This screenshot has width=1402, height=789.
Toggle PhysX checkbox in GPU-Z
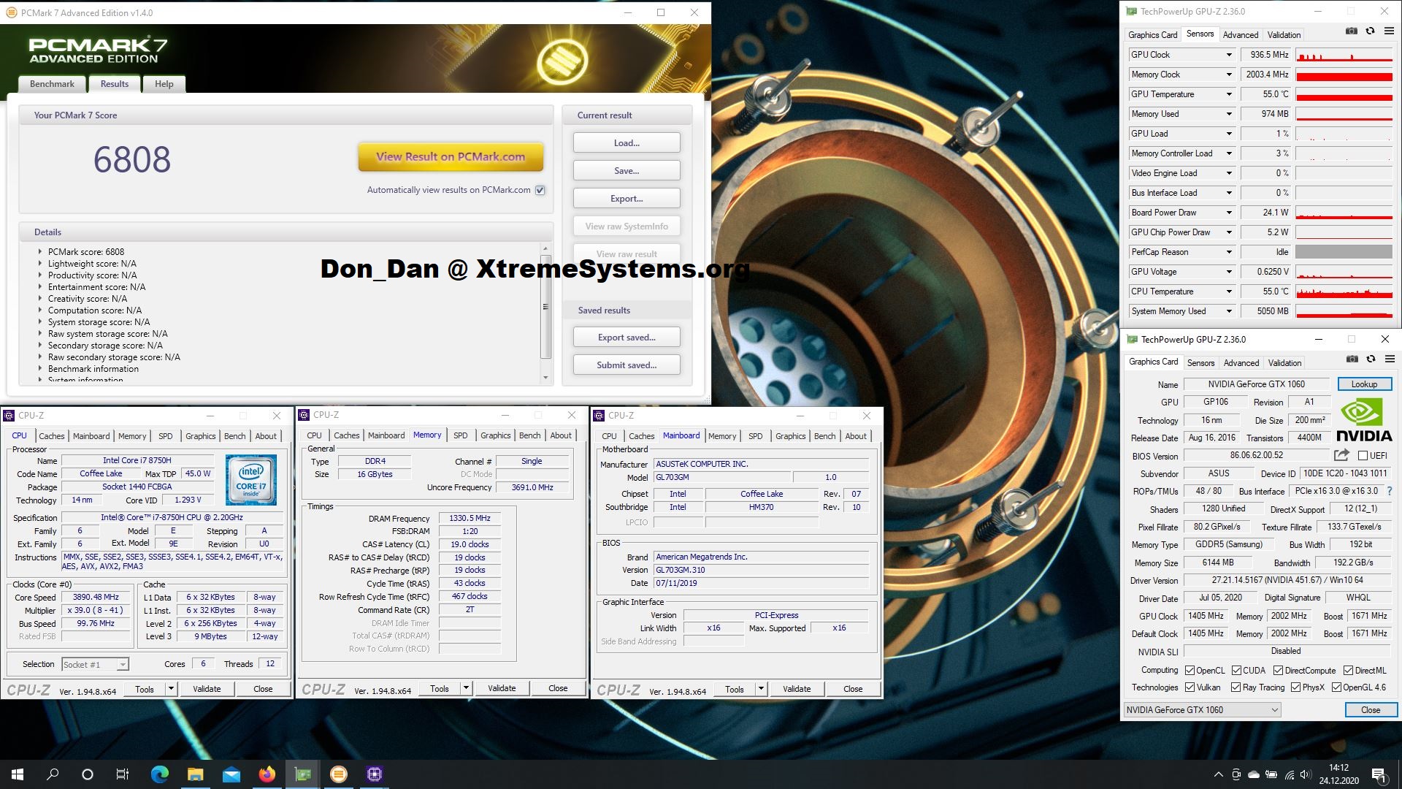click(1296, 687)
